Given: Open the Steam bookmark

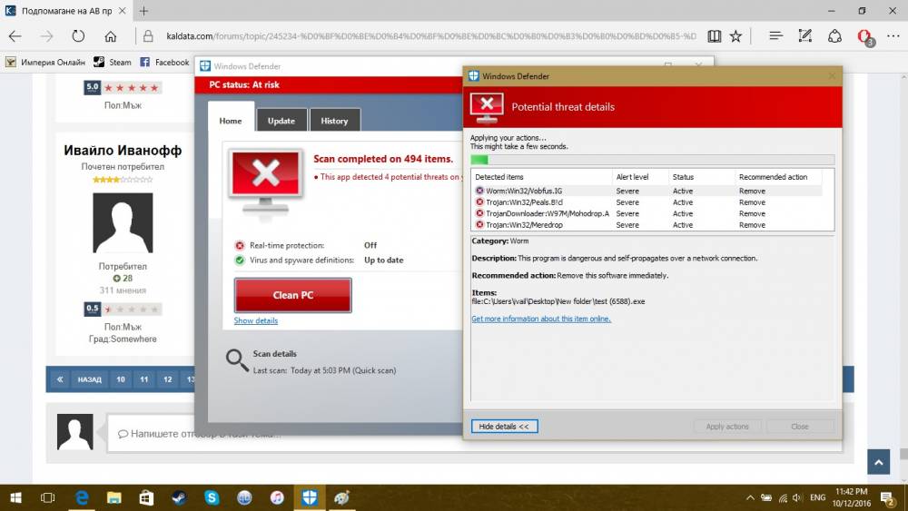Looking at the screenshot, I should click(113, 62).
